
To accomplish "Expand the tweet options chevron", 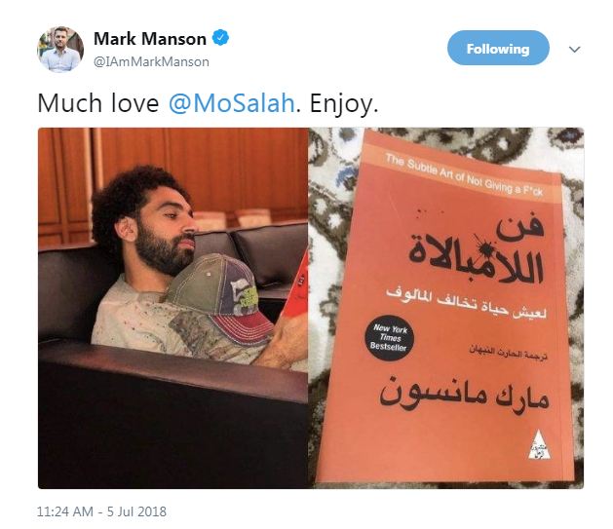I will 574,50.
